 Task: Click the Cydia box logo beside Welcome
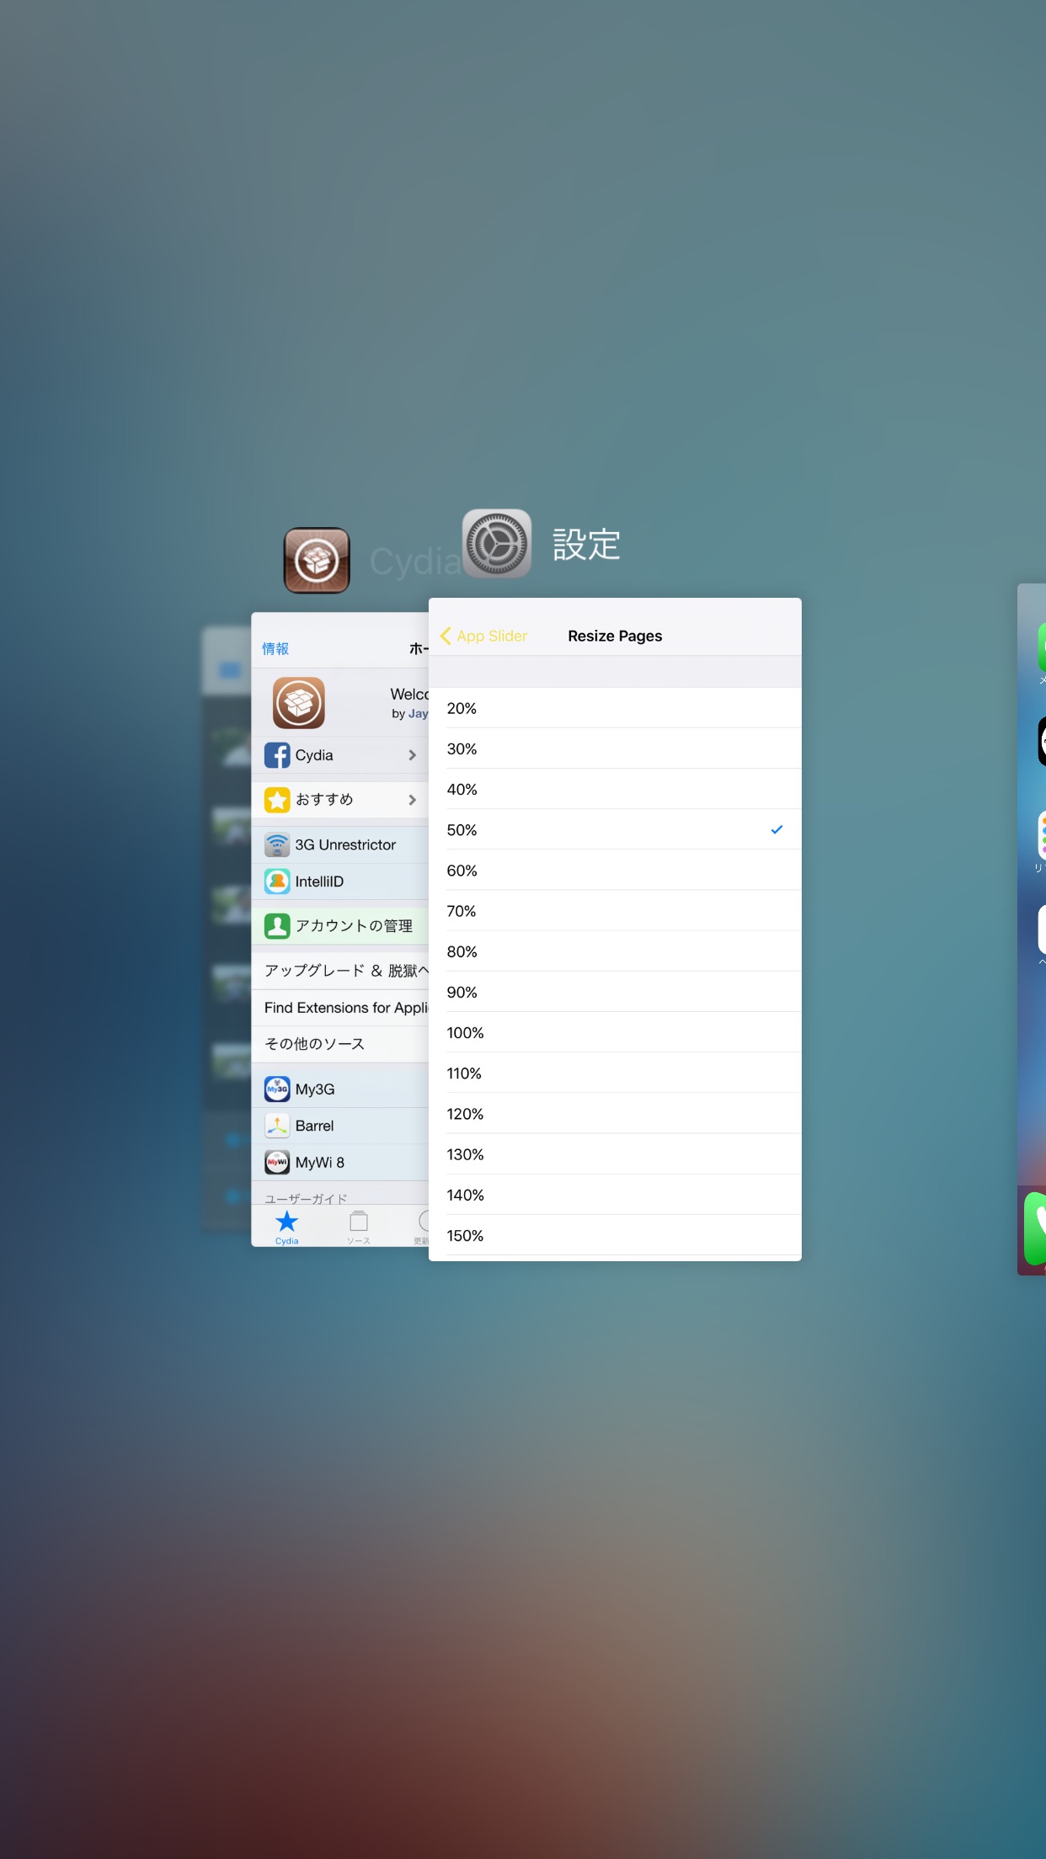tap(299, 702)
